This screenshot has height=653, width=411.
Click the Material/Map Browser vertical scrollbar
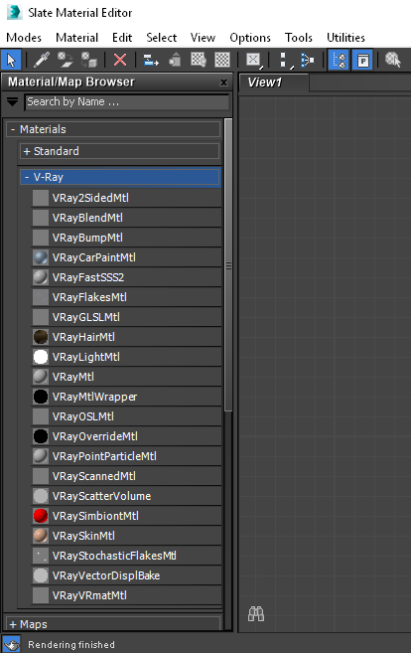tap(228, 265)
